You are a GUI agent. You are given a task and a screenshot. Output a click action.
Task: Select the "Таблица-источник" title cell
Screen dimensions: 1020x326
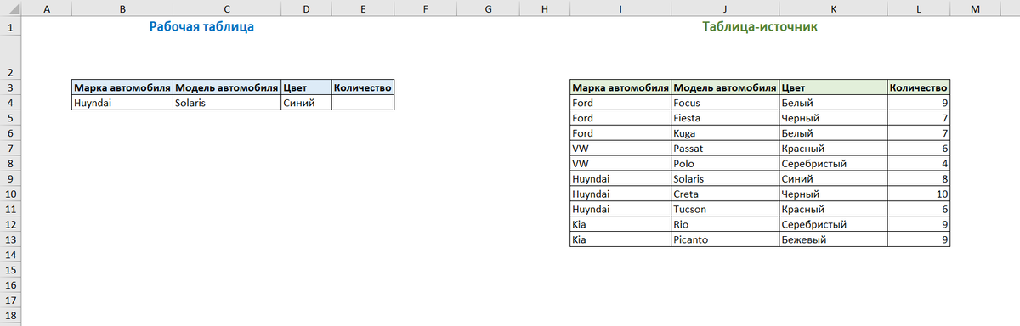click(x=759, y=27)
